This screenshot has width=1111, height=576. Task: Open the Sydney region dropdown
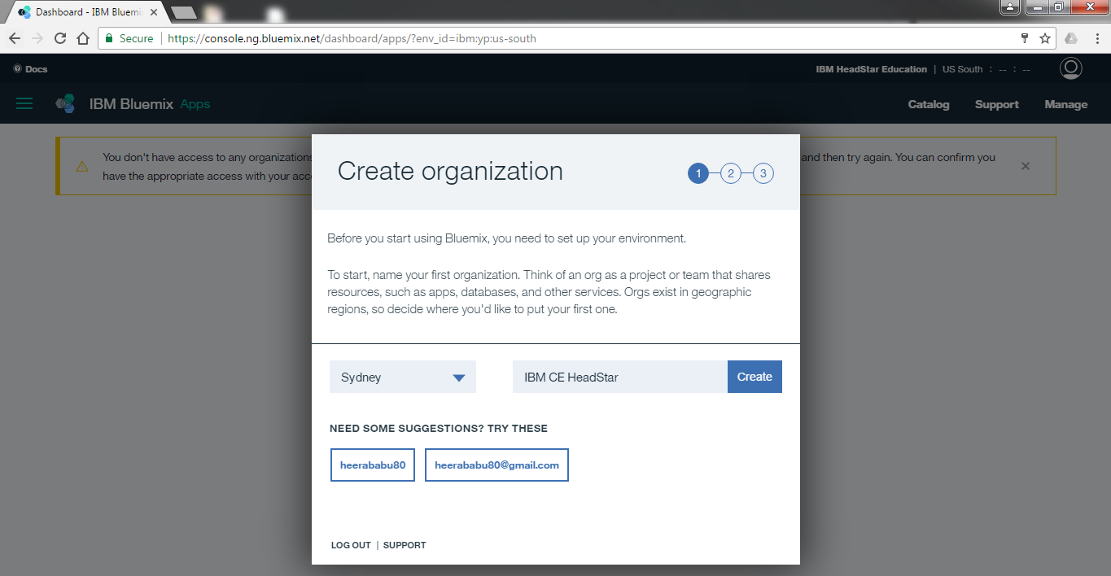pyautogui.click(x=403, y=377)
